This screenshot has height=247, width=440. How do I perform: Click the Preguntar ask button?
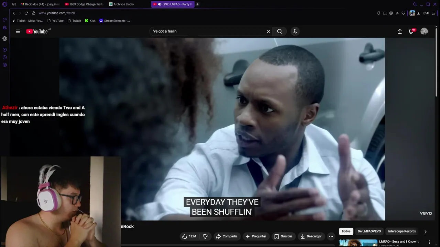256,236
